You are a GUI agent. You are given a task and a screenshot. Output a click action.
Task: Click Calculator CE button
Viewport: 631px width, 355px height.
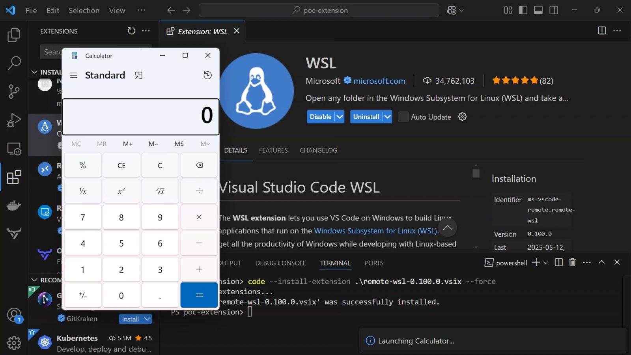tap(121, 165)
